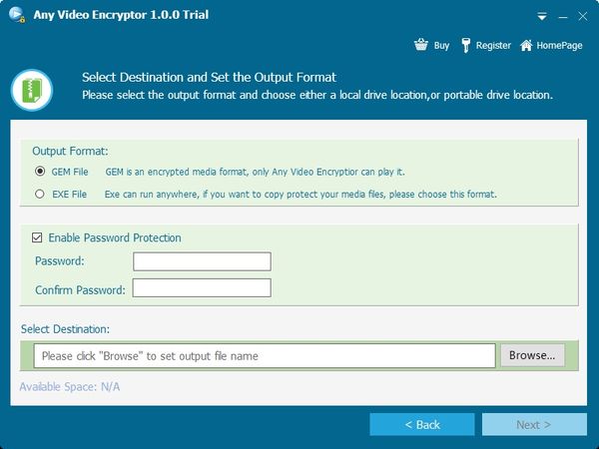The height and width of the screenshot is (449, 599).
Task: Click the shopping basket Buy icon
Action: click(x=420, y=45)
